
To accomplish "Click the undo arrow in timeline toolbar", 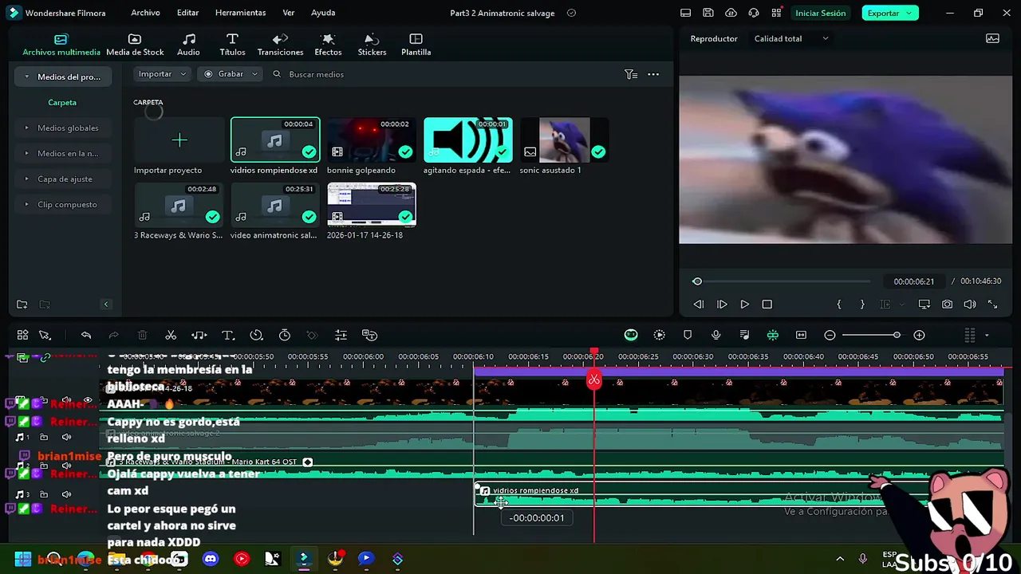I will 86,336.
